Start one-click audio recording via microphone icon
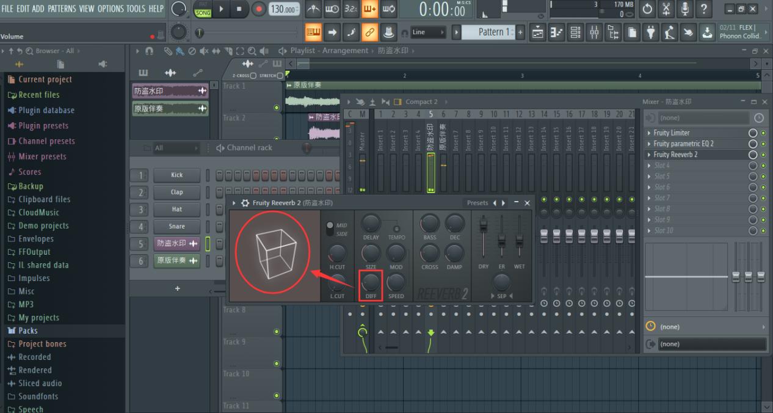Screen dimensions: 773x413 [x=684, y=9]
